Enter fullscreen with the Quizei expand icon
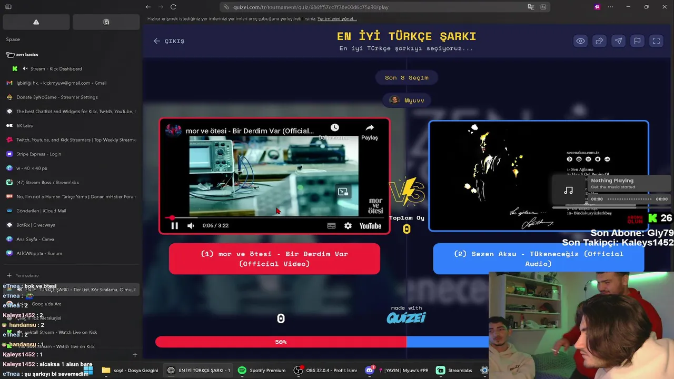 656,41
